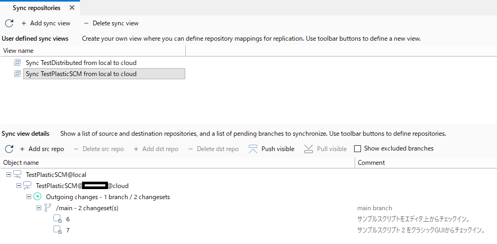Close the Sync repositories tab
This screenshot has width=497, height=244.
coord(72,7)
